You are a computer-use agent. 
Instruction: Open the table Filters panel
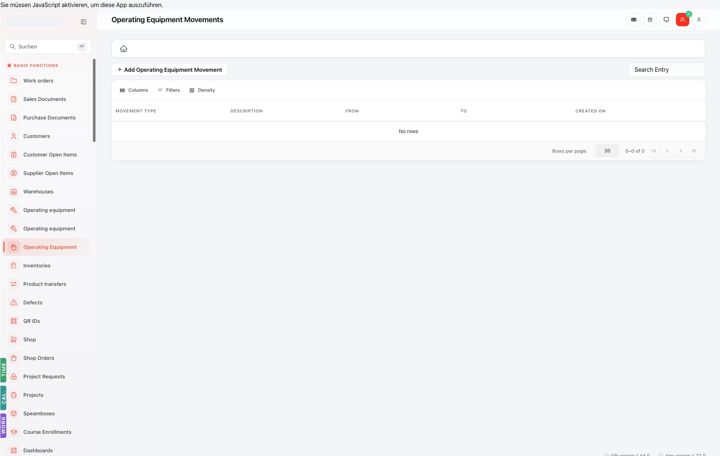[169, 90]
